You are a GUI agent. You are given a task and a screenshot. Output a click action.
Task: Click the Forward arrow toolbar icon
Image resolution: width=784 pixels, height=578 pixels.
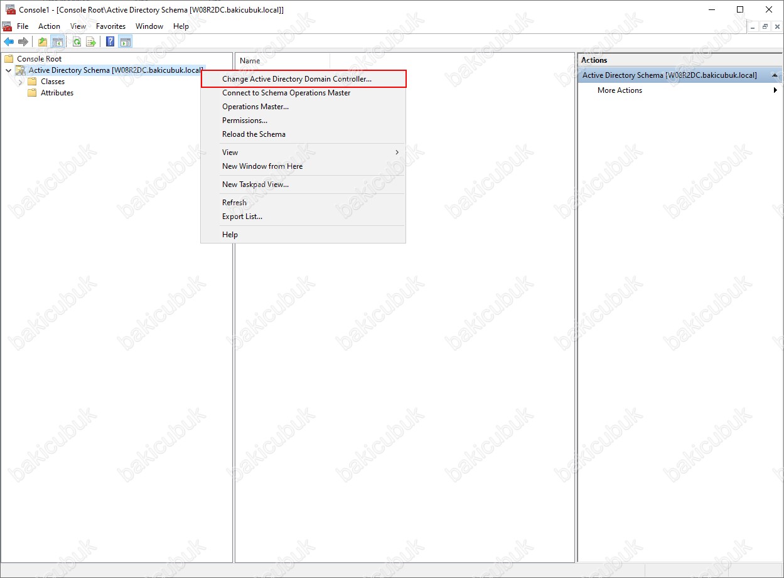(23, 42)
